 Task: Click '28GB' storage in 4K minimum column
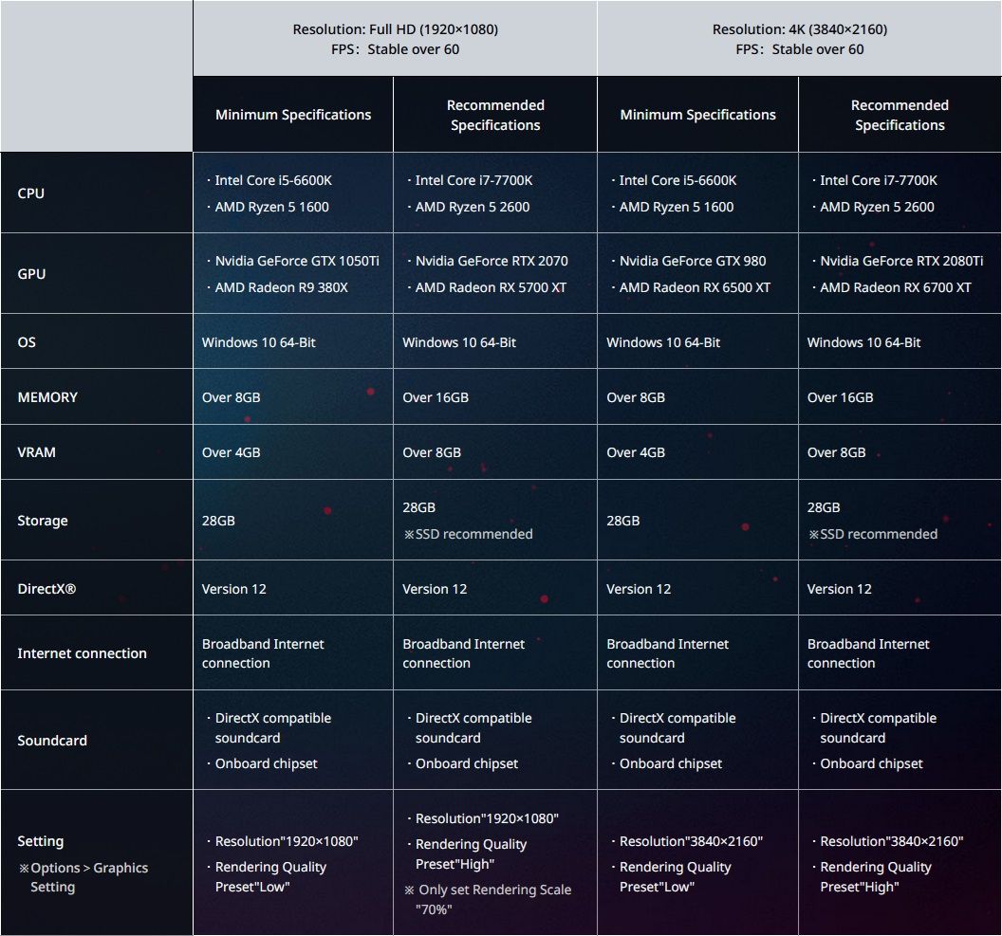tap(623, 521)
